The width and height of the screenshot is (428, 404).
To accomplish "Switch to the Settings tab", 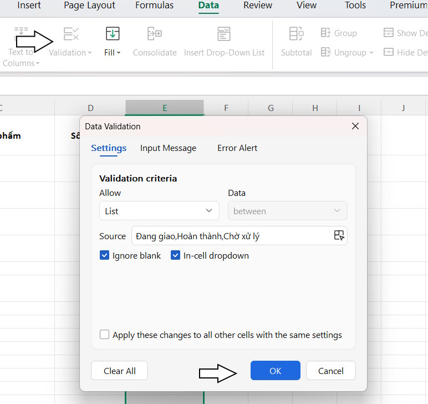I will 109,148.
